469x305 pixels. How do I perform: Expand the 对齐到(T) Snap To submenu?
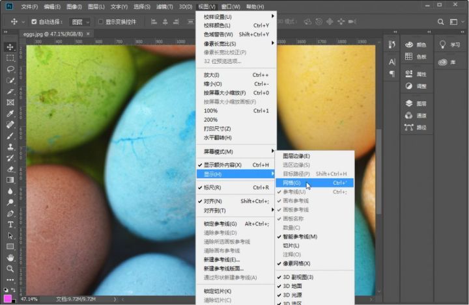236,211
